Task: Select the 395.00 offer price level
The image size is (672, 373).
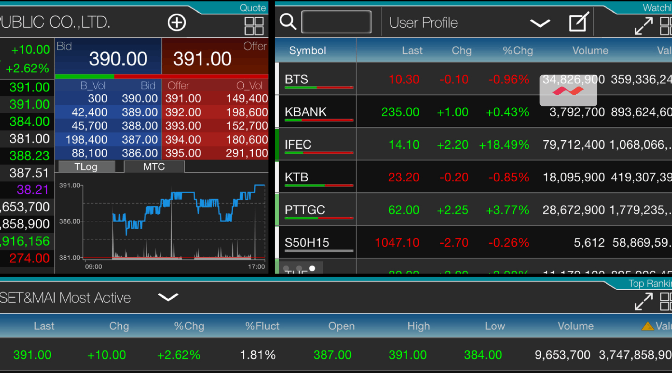Action: pos(183,153)
